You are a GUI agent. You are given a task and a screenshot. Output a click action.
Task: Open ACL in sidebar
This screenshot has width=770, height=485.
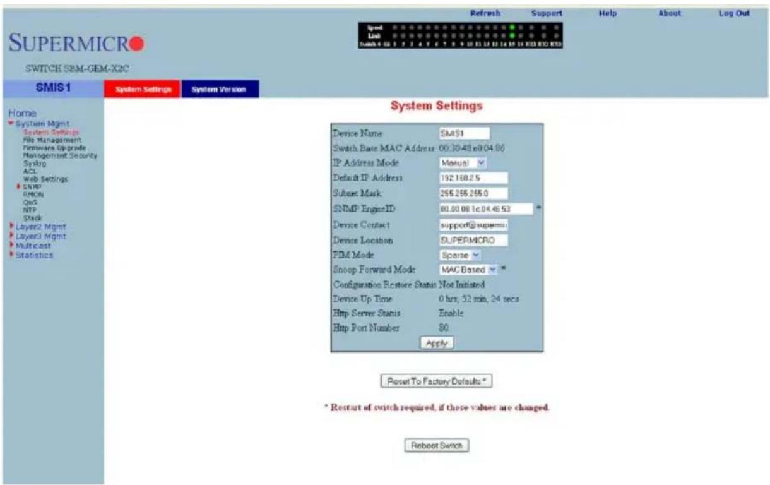tap(29, 171)
